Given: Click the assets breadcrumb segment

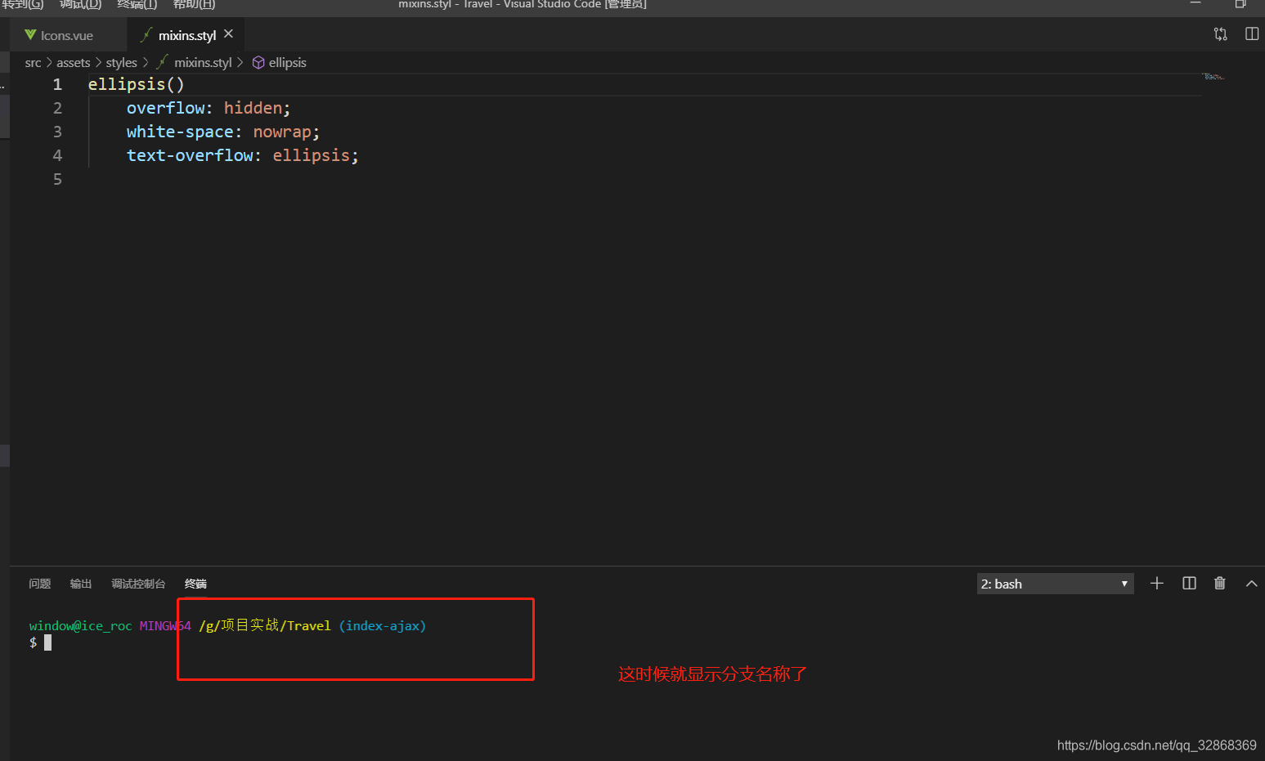Looking at the screenshot, I should (74, 63).
